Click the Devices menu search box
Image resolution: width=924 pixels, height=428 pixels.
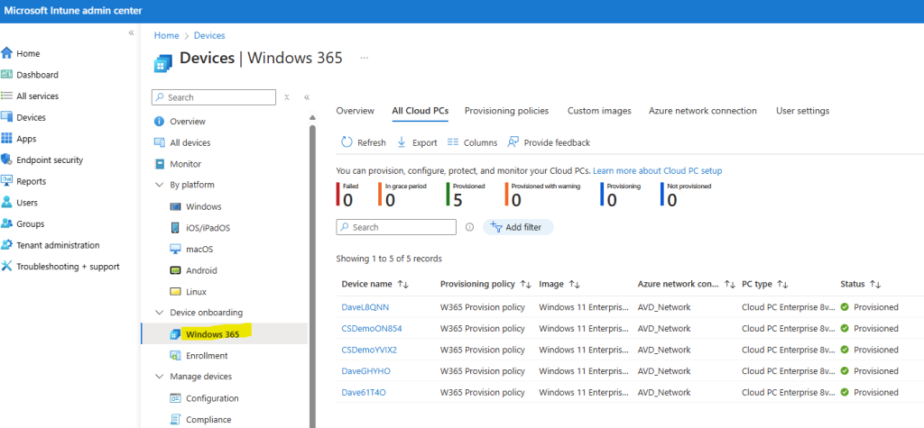click(213, 97)
